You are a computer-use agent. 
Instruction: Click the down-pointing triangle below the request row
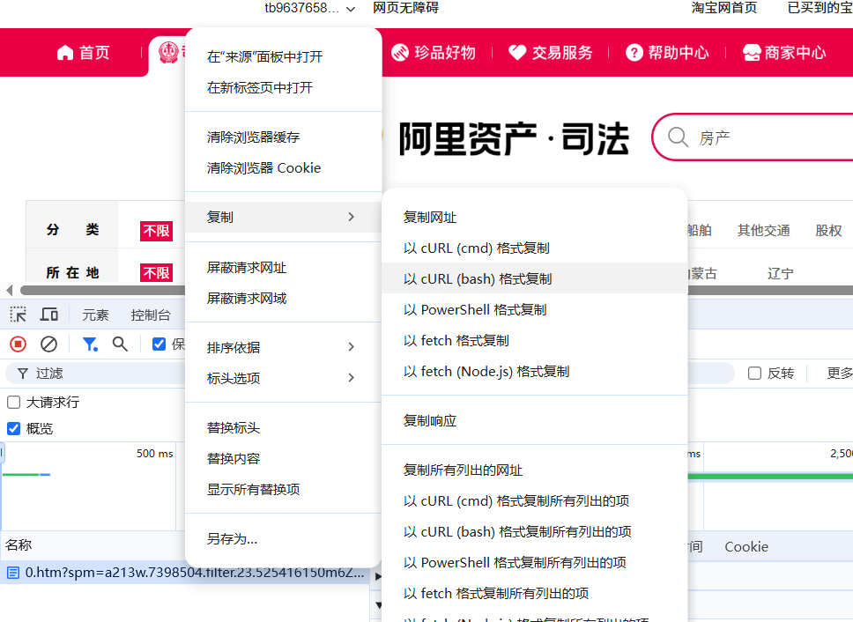coord(378,604)
